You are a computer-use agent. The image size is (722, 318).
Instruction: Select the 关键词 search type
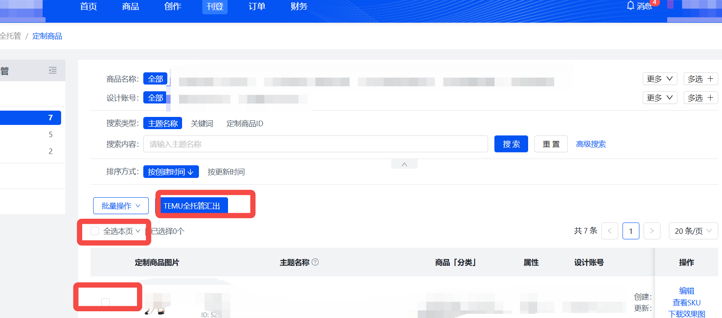(x=202, y=123)
